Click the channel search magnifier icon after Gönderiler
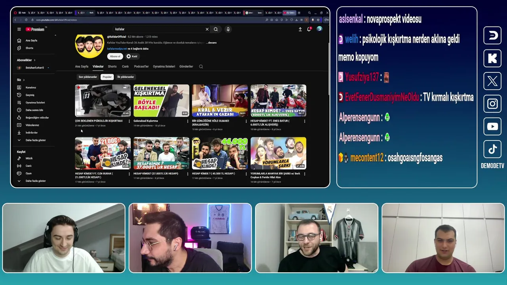Screen dimensions: 507x285 pos(201,66)
